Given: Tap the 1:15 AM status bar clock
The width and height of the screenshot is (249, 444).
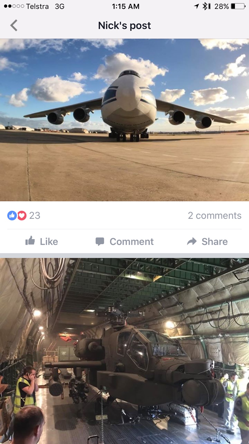Looking at the screenshot, I should pyautogui.click(x=126, y=6).
